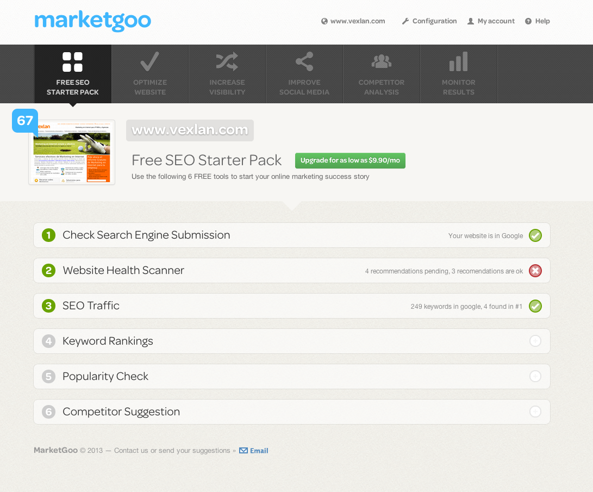Click the people group Competitor Analysis icon
The image size is (593, 492).
pos(382,61)
